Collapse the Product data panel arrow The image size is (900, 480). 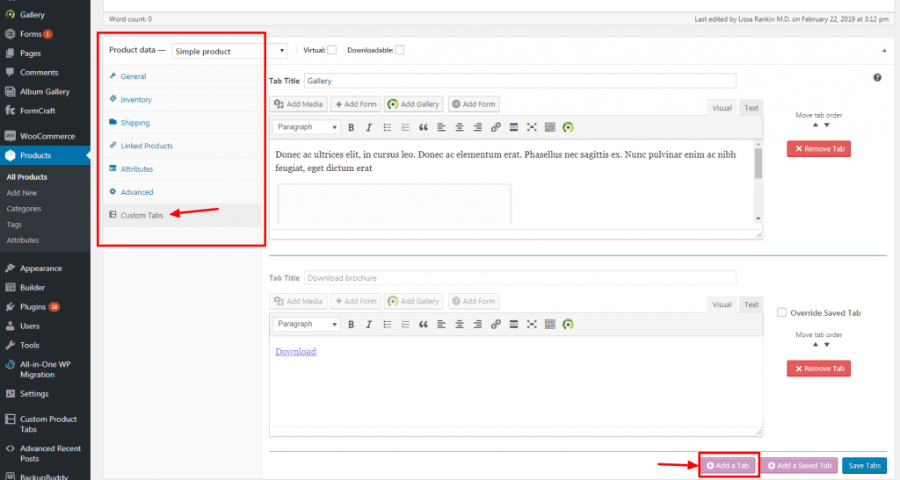[883, 51]
